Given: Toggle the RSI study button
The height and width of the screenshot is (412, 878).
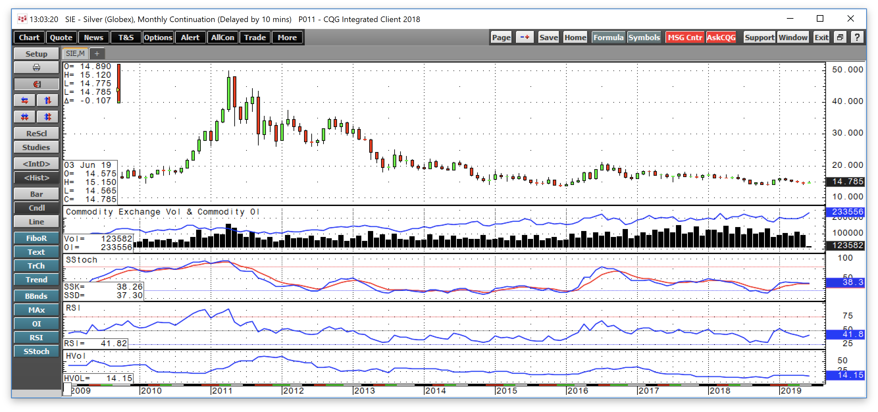Looking at the screenshot, I should 37,337.
